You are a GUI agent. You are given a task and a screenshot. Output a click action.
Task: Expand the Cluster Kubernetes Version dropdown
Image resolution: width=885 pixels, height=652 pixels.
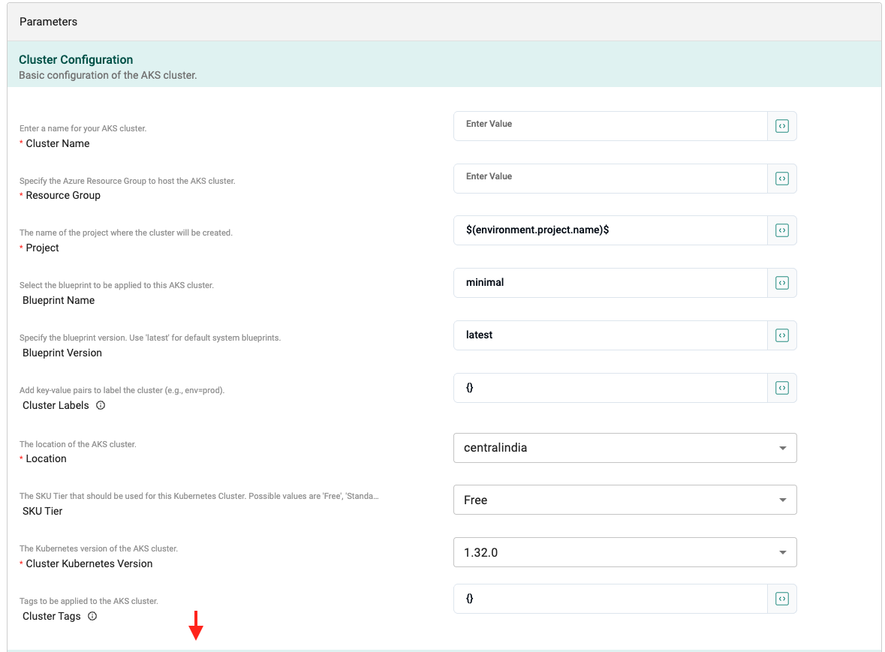point(624,553)
